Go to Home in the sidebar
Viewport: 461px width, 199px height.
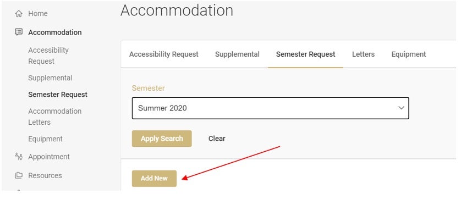(x=37, y=14)
